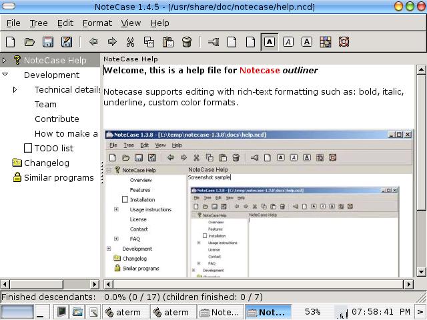This screenshot has height=320, width=427.
Task: Click the vertical scrollbar thumb of the text pane
Action: pyautogui.click(x=421, y=142)
